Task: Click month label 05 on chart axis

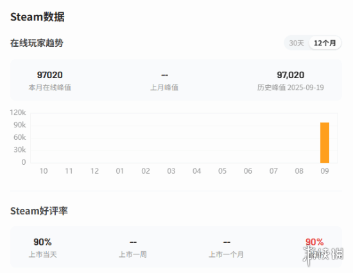Action: (x=222, y=171)
